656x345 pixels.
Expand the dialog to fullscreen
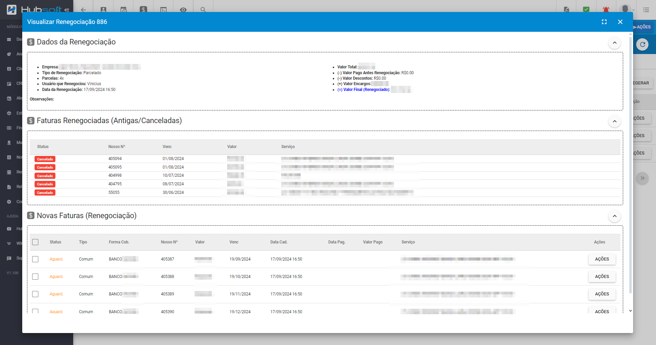click(604, 22)
